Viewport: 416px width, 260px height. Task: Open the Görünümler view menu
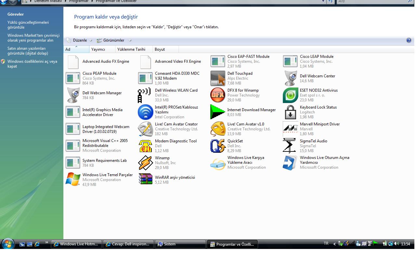pyautogui.click(x=110, y=40)
